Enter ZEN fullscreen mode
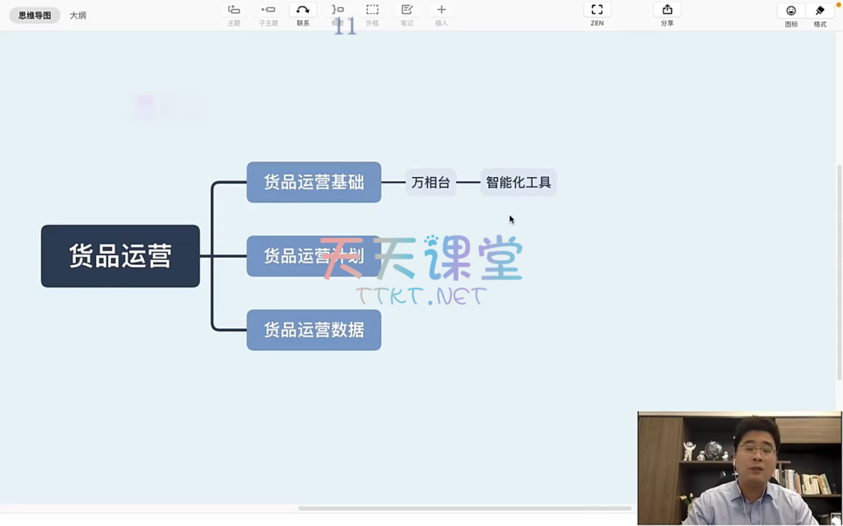The width and height of the screenshot is (843, 526). [597, 11]
